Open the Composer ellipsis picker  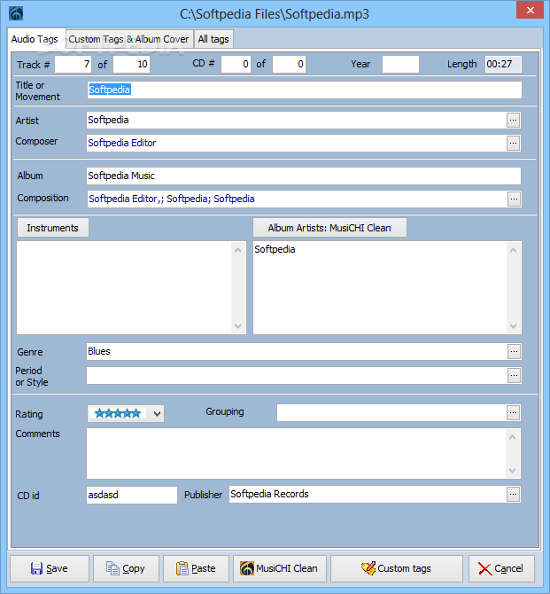point(513,143)
